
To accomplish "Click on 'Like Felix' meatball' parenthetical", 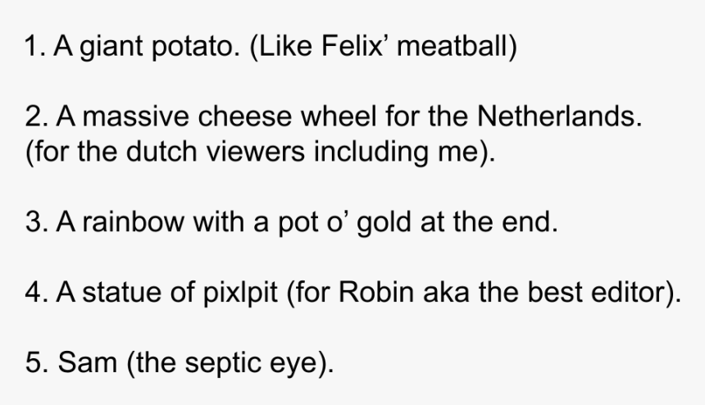I will tap(384, 47).
